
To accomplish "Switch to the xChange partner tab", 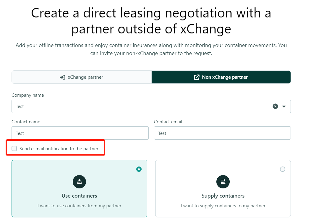I will pyautogui.click(x=81, y=77).
